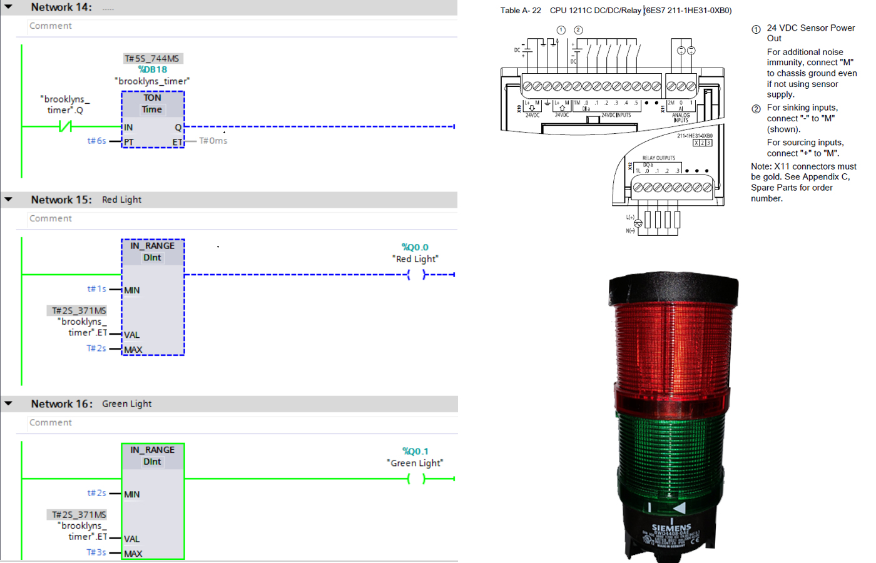Click the t#1s MIN value in Network 15
The width and height of the screenshot is (876, 563).
96,288
